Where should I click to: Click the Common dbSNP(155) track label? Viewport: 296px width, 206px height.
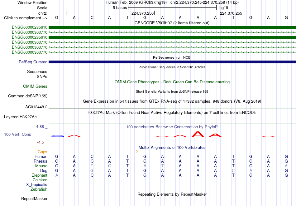click(x=28, y=96)
